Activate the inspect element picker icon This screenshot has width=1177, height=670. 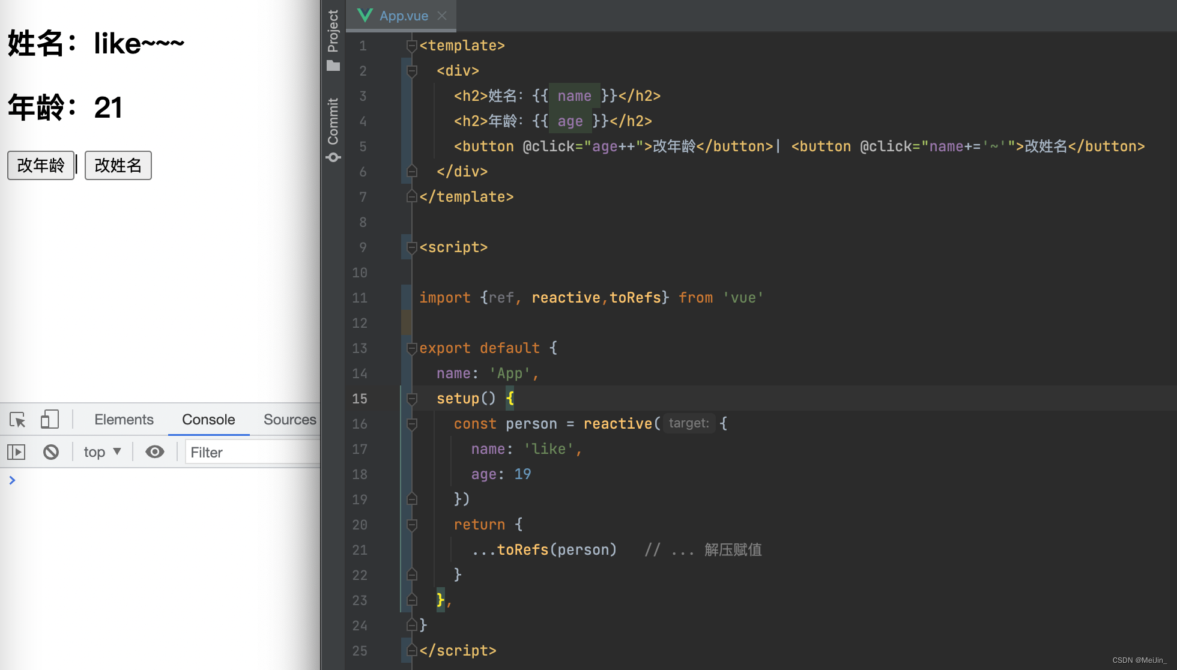pyautogui.click(x=17, y=420)
